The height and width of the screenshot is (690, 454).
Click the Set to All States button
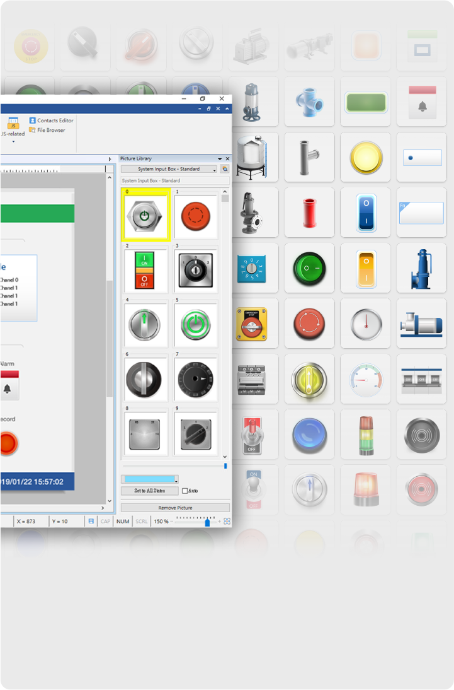(150, 491)
